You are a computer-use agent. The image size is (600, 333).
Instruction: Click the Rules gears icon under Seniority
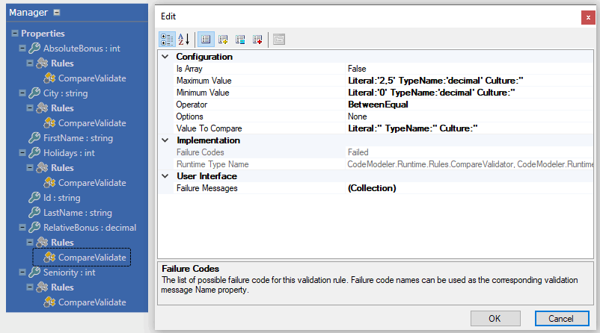tap(42, 287)
